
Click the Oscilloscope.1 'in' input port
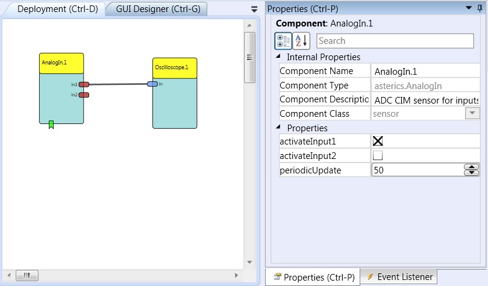point(152,84)
